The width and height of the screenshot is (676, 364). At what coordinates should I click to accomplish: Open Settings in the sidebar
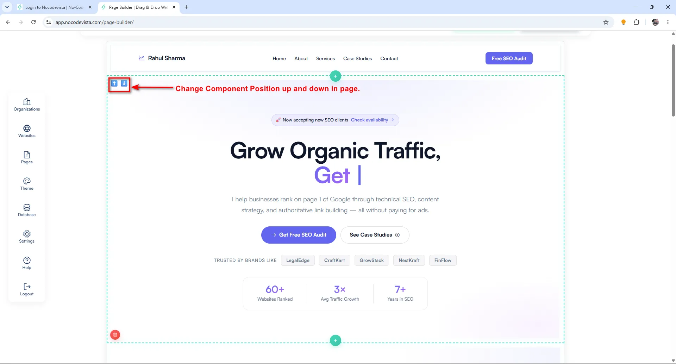coord(27,237)
